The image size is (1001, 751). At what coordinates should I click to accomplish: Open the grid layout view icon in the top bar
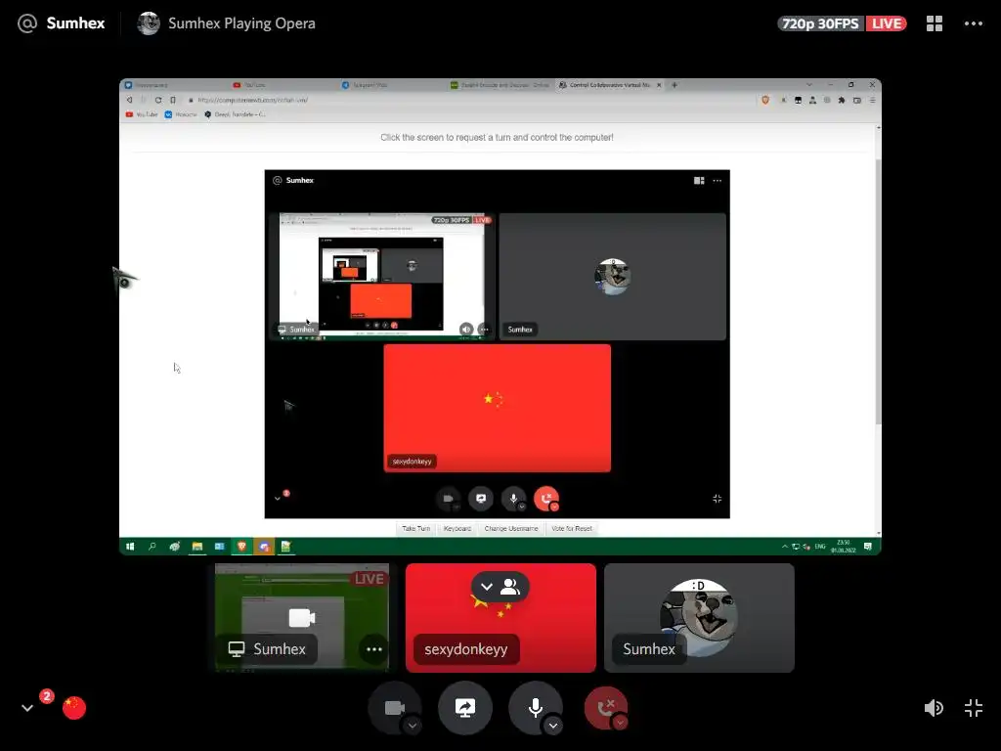pyautogui.click(x=934, y=23)
